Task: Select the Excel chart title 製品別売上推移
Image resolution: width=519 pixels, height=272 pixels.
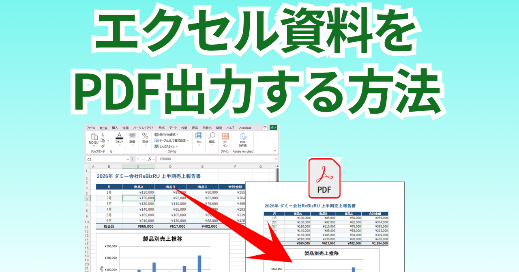Action: (162, 239)
